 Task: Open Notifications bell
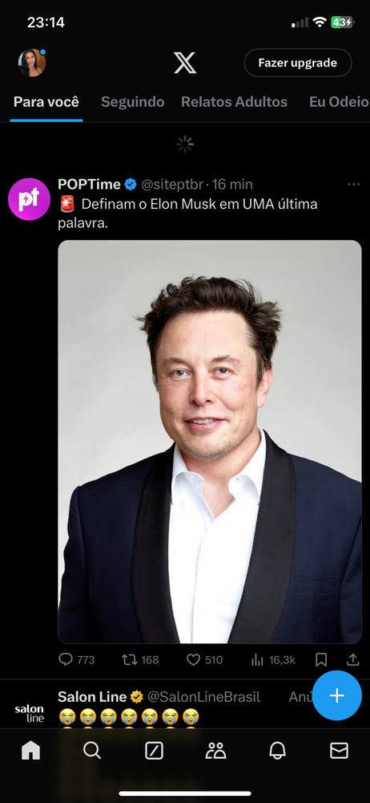[277, 751]
